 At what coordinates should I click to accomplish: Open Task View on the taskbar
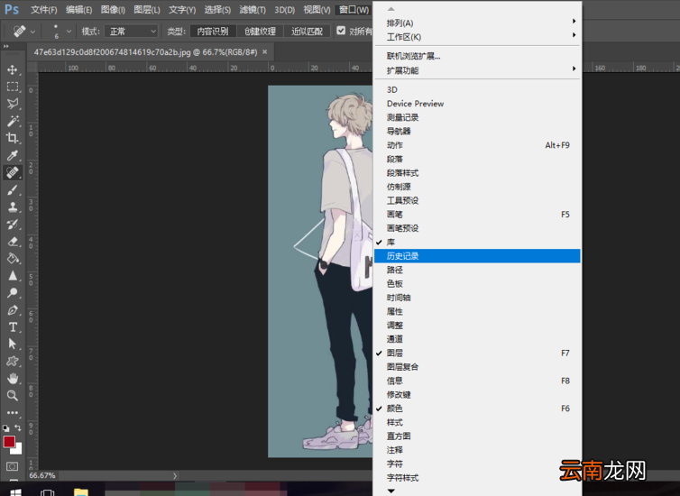[47, 492]
